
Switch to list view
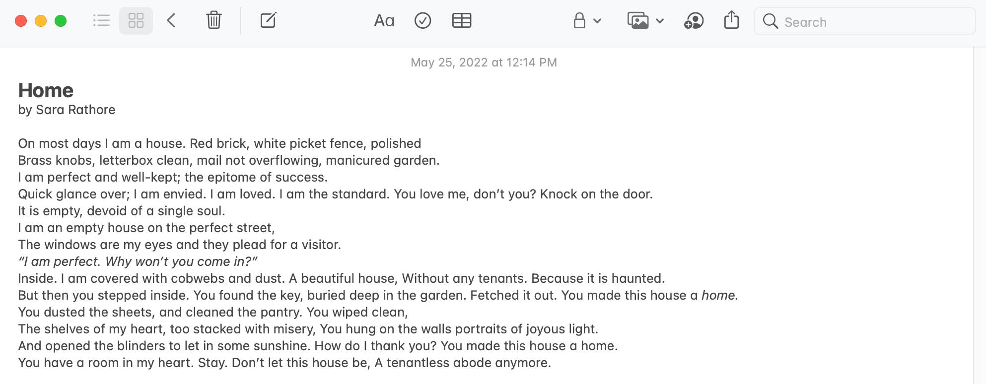101,21
